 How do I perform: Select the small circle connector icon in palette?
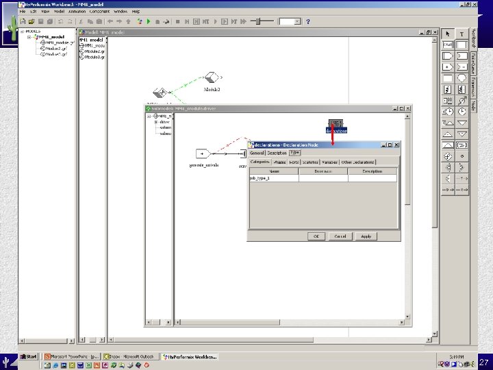tap(462, 156)
